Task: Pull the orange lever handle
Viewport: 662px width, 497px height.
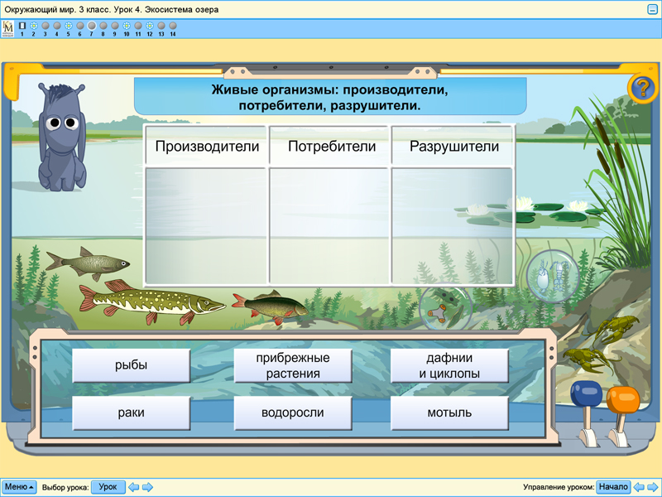Action: [623, 400]
